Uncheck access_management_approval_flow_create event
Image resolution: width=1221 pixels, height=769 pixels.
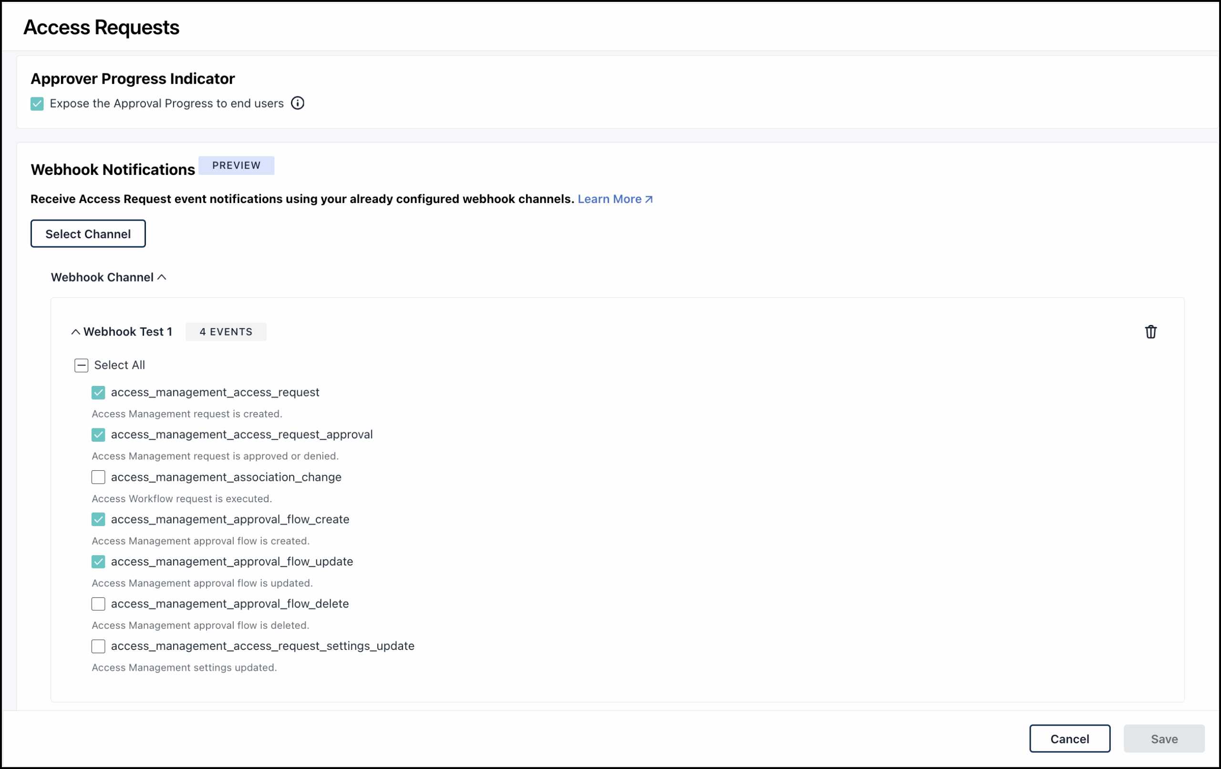pos(98,519)
